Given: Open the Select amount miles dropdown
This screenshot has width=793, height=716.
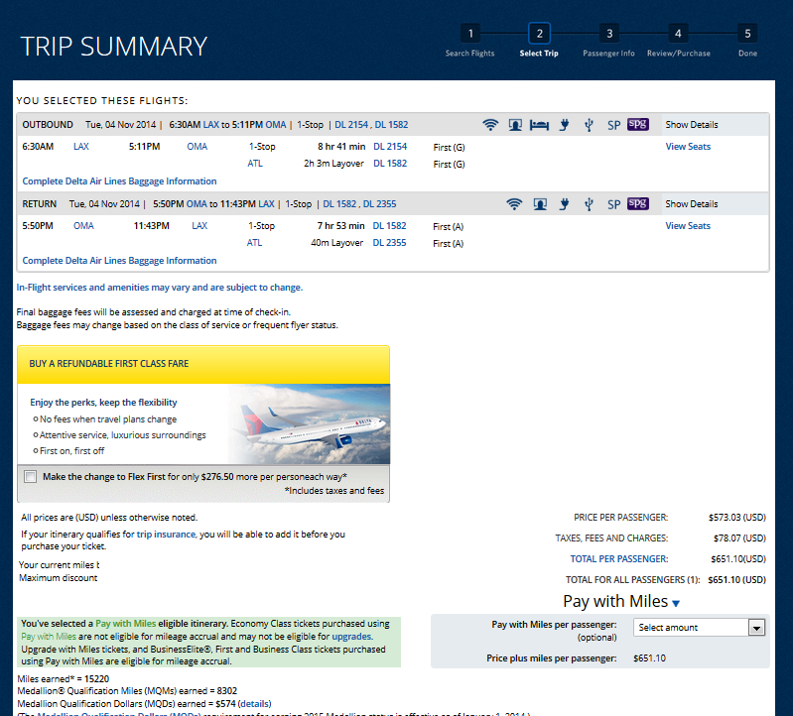Looking at the screenshot, I should [700, 628].
